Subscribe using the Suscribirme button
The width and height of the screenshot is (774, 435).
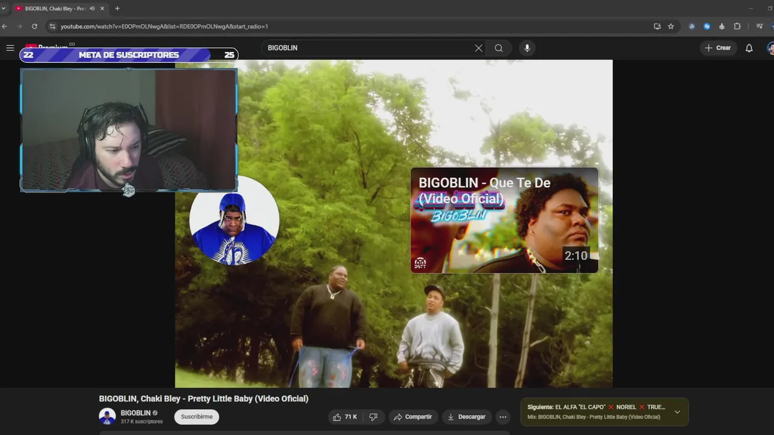pyautogui.click(x=197, y=417)
